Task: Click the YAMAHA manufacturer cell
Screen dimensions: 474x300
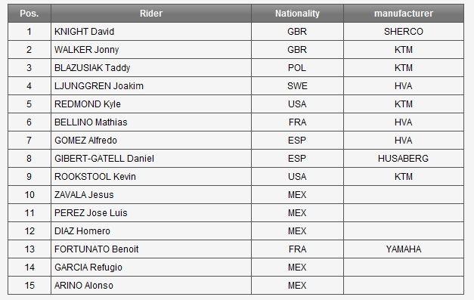Action: tap(404, 249)
